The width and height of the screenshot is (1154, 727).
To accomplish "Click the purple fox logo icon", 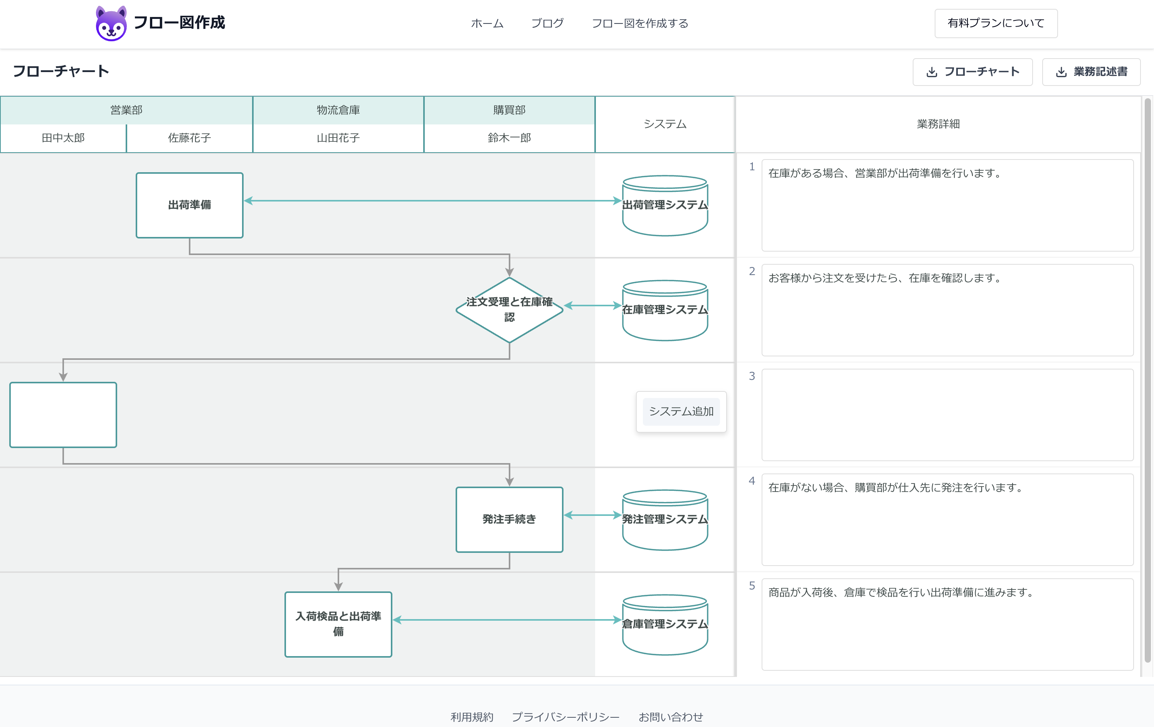I will [x=111, y=23].
